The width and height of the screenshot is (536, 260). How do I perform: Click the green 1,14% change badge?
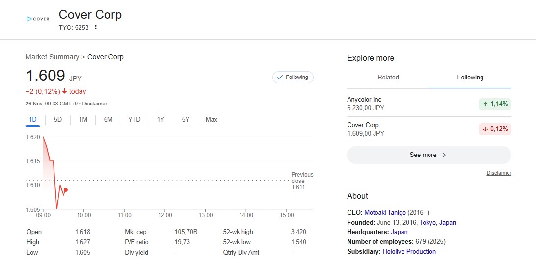(495, 104)
